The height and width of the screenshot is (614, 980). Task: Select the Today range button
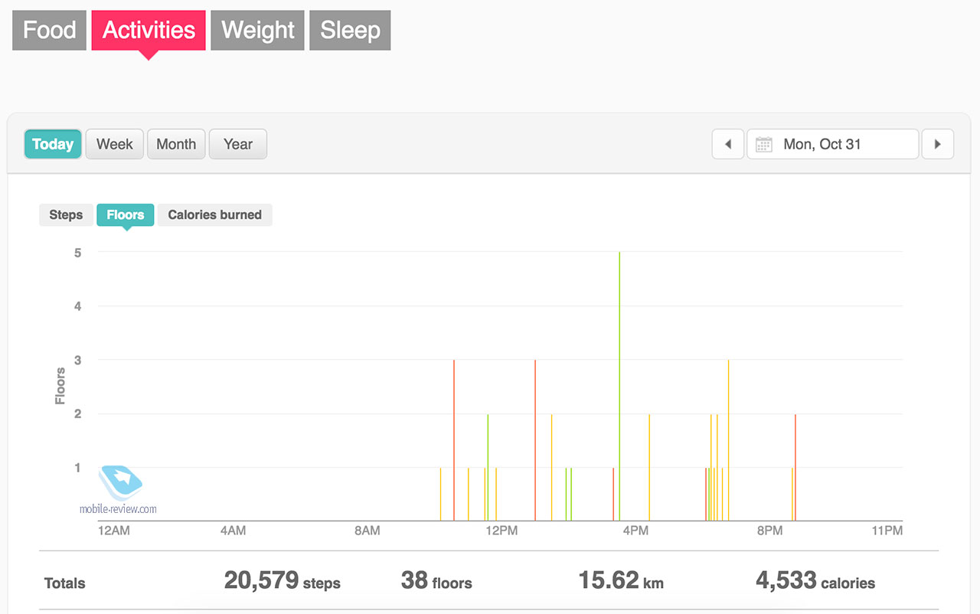[53, 144]
